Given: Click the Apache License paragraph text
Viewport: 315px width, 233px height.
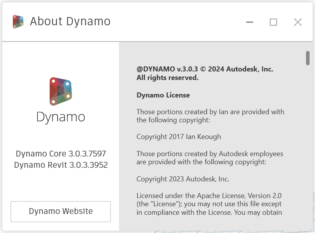Looking at the screenshot, I should click(x=208, y=204).
